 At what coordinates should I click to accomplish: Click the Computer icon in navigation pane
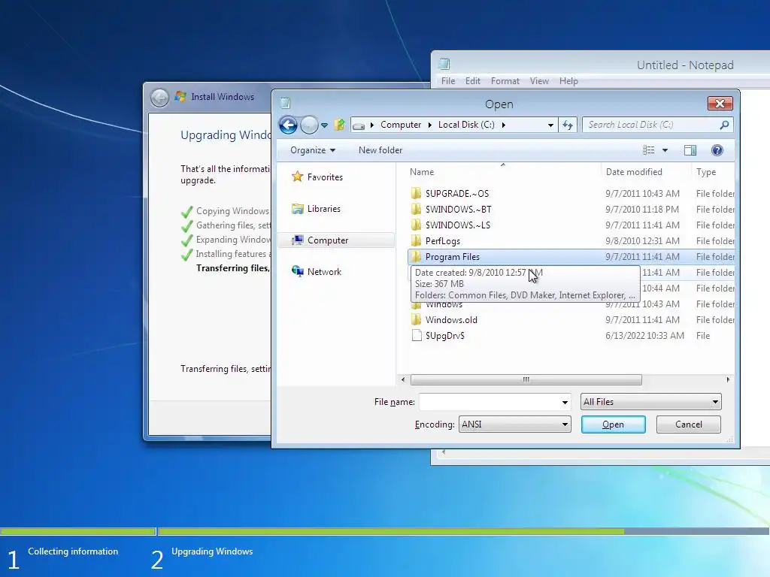click(298, 240)
